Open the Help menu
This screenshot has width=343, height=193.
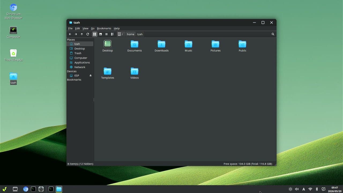pyautogui.click(x=117, y=28)
